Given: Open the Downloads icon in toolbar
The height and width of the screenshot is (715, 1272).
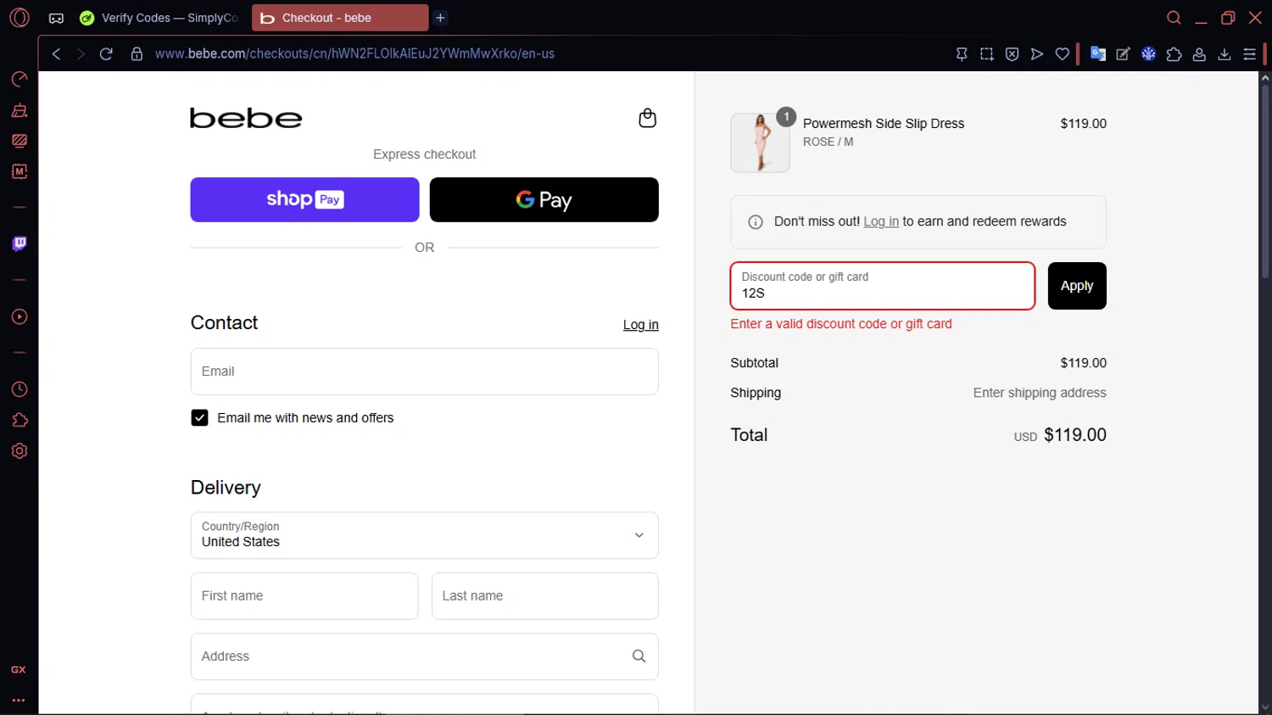Looking at the screenshot, I should click(x=1225, y=54).
